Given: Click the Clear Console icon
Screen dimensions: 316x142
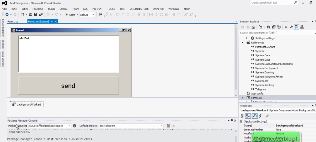Looking at the screenshot, I should click(168, 126).
